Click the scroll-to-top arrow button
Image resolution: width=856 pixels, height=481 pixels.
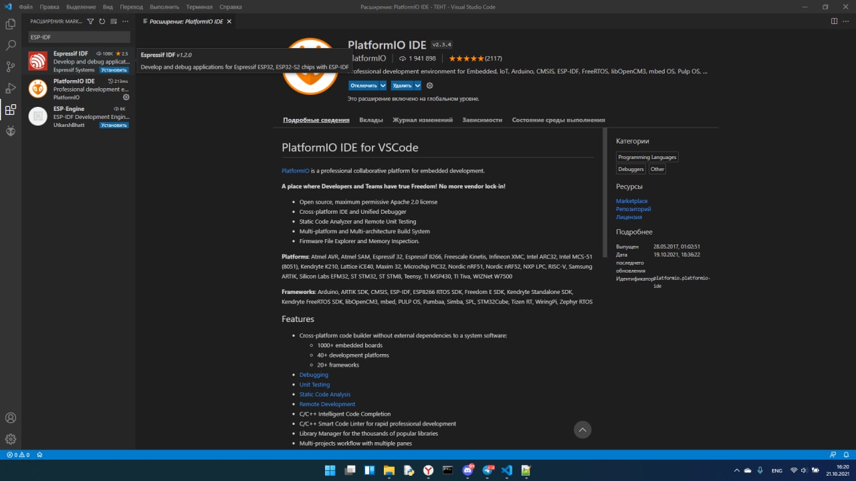click(582, 430)
